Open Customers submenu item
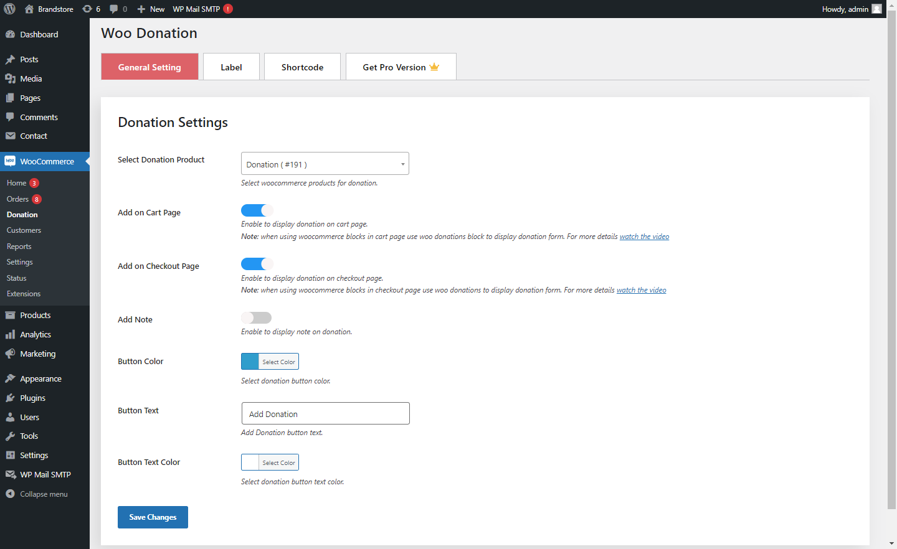Screen dimensions: 897x549 coord(24,230)
